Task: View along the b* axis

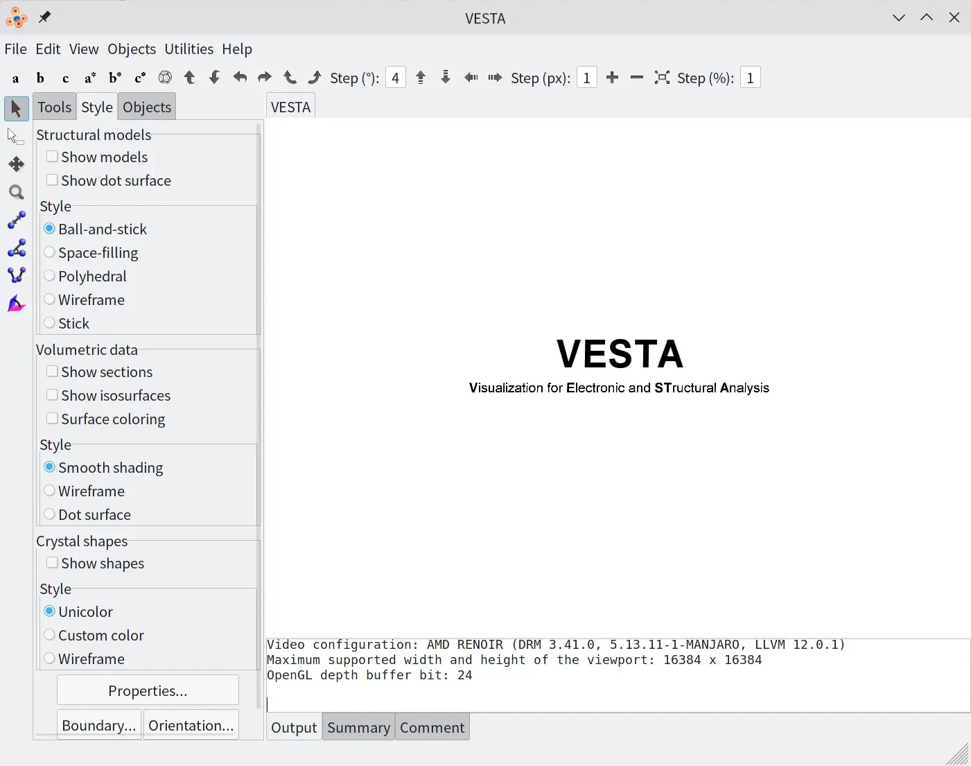Action: [115, 78]
